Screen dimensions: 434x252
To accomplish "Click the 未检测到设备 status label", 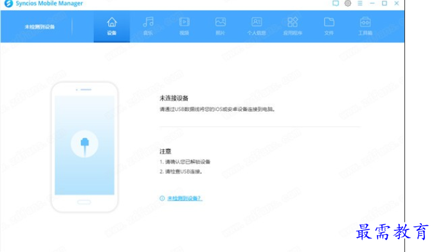I will [40, 27].
